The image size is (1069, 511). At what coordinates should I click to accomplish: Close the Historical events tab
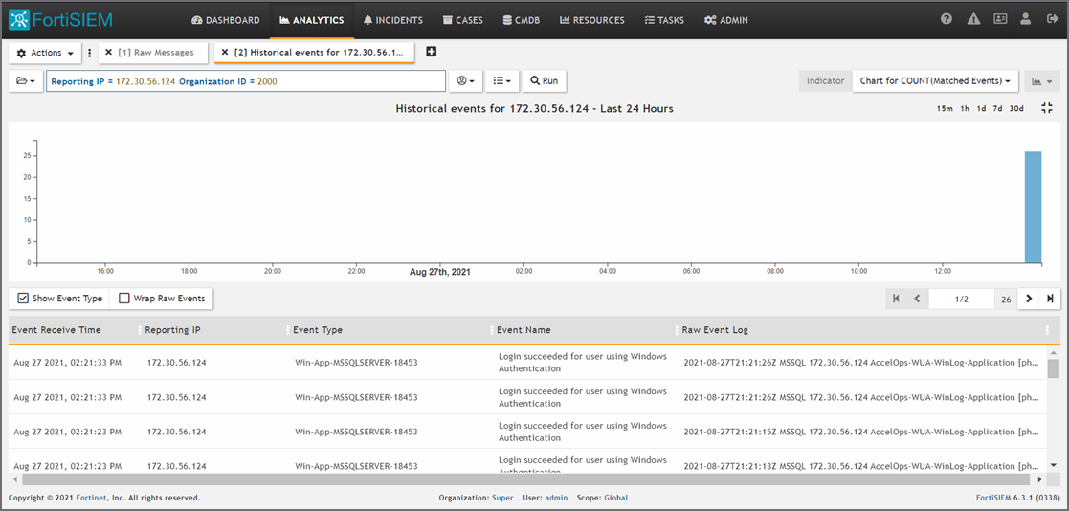[x=224, y=52]
